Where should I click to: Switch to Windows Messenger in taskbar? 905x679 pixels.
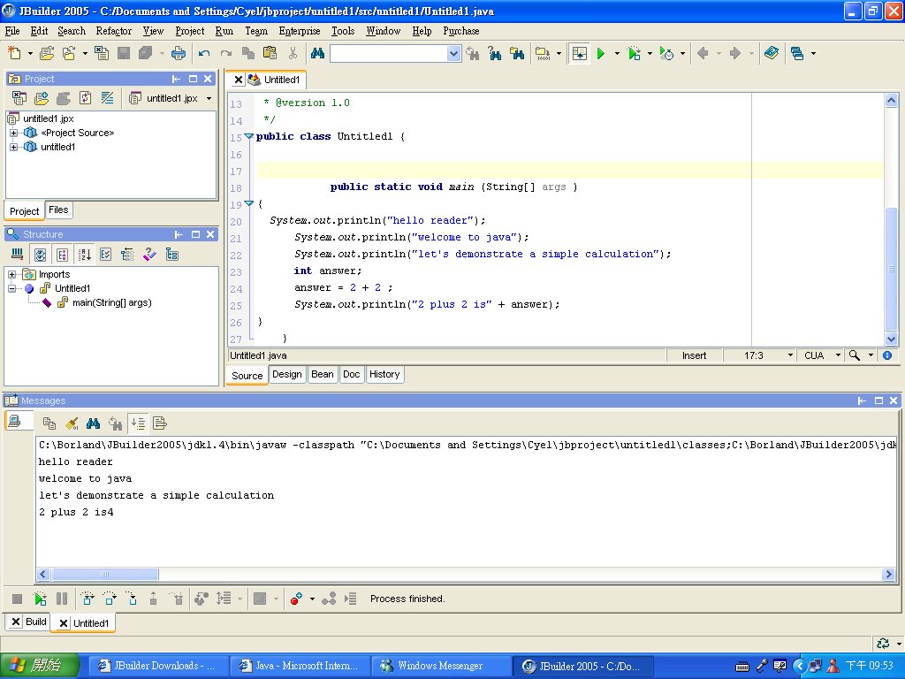click(440, 666)
